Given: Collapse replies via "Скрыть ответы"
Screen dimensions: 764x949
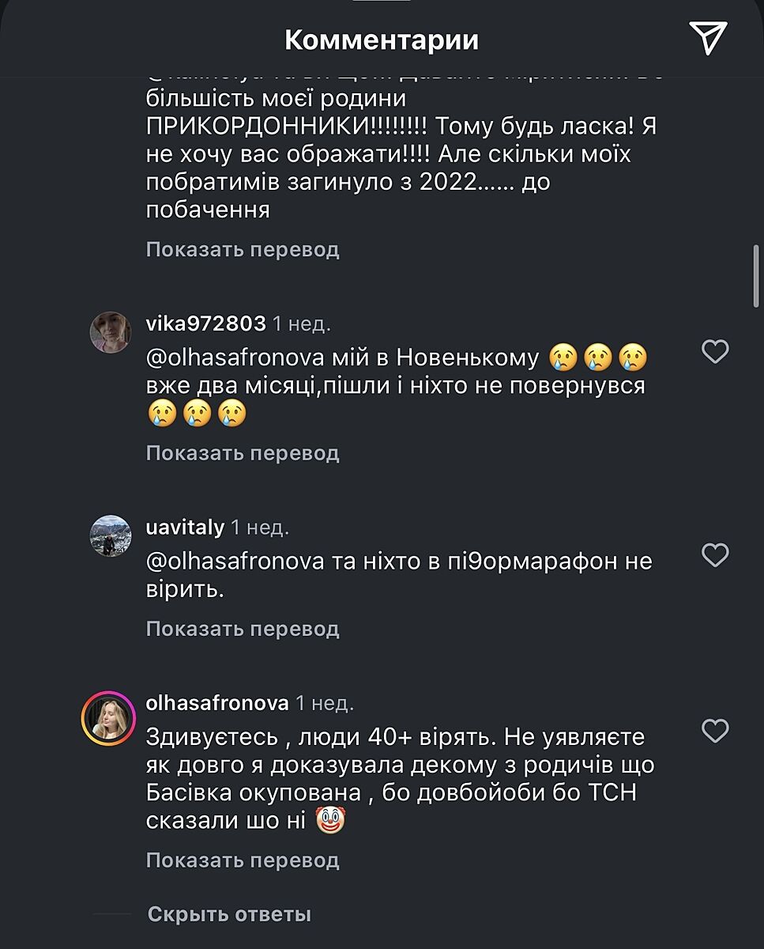Looking at the screenshot, I should click(x=229, y=915).
